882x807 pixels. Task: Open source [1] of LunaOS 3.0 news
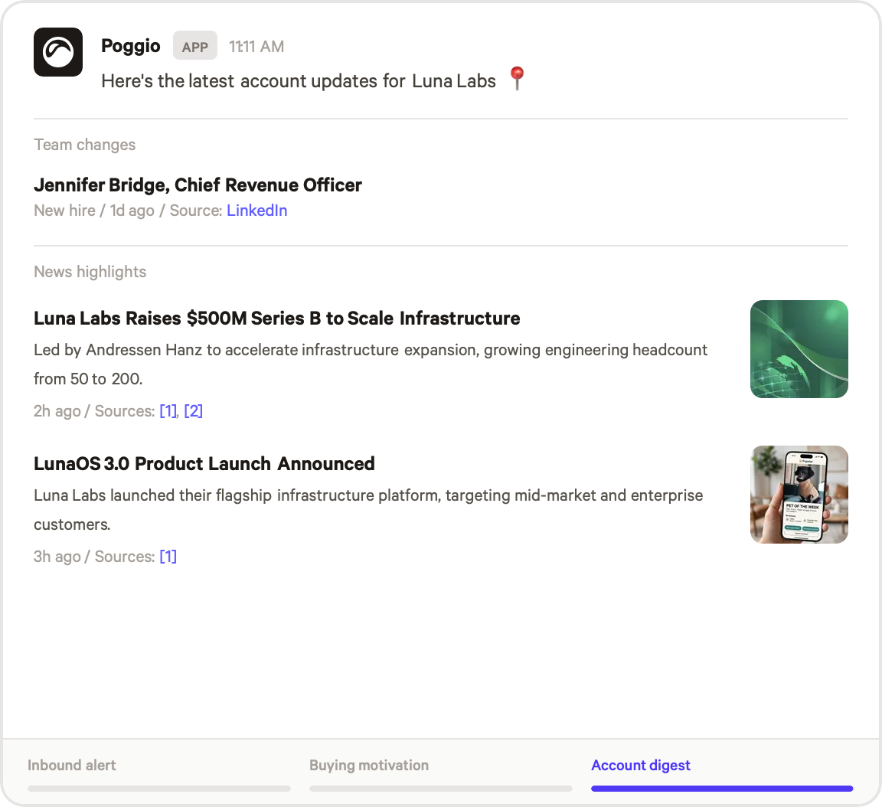pos(168,557)
